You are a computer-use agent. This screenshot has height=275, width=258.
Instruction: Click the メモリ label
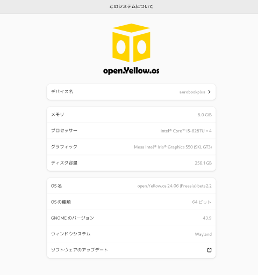(58, 115)
